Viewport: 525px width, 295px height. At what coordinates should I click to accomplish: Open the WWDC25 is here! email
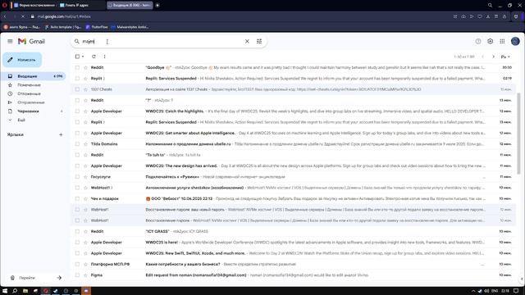tap(294, 243)
